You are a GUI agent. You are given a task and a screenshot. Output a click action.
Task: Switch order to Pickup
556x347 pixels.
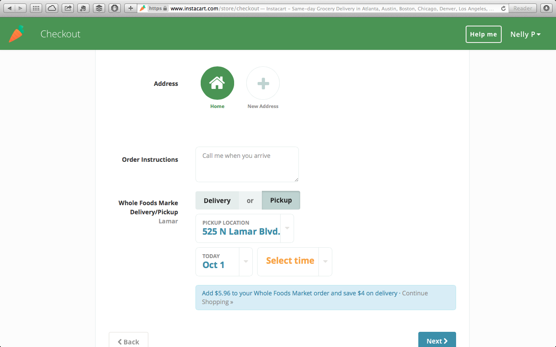point(281,200)
